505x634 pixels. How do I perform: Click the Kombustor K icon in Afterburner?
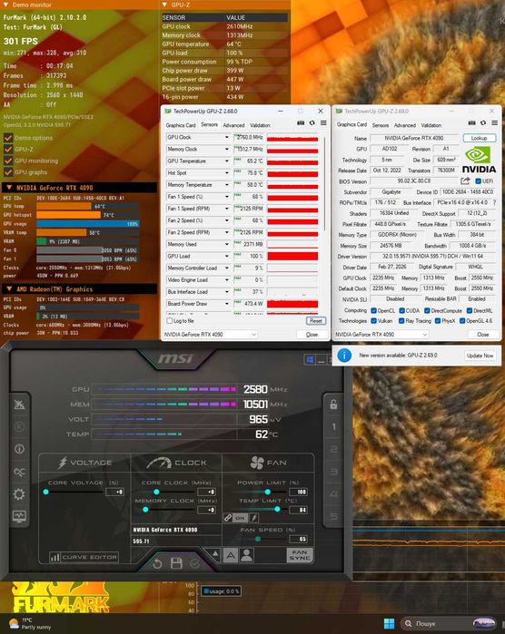tap(19, 426)
